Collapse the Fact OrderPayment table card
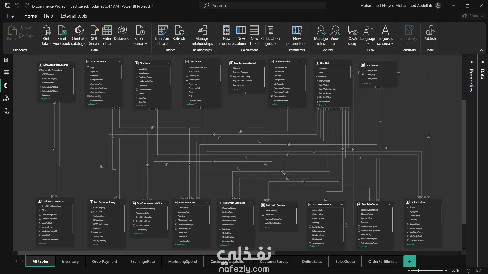 pyautogui.click(x=267, y=227)
